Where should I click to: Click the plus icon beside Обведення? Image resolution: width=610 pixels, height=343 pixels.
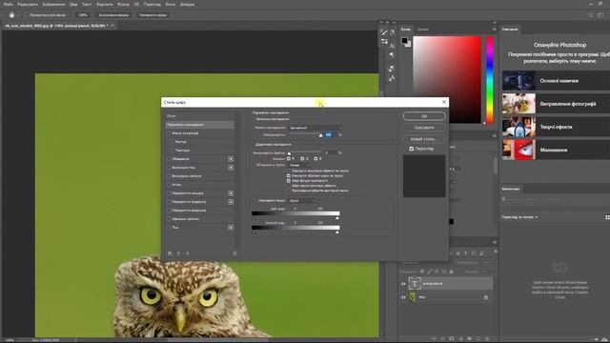231,159
